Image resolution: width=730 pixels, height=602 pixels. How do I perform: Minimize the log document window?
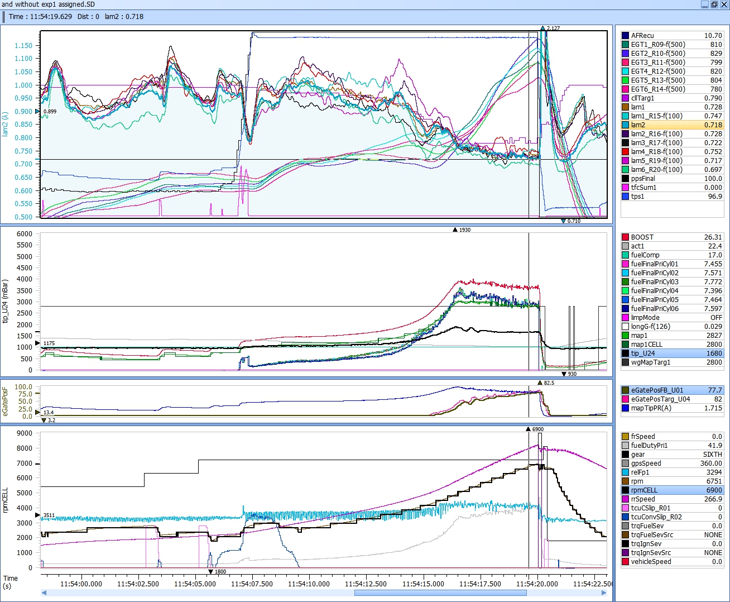(x=705, y=4)
